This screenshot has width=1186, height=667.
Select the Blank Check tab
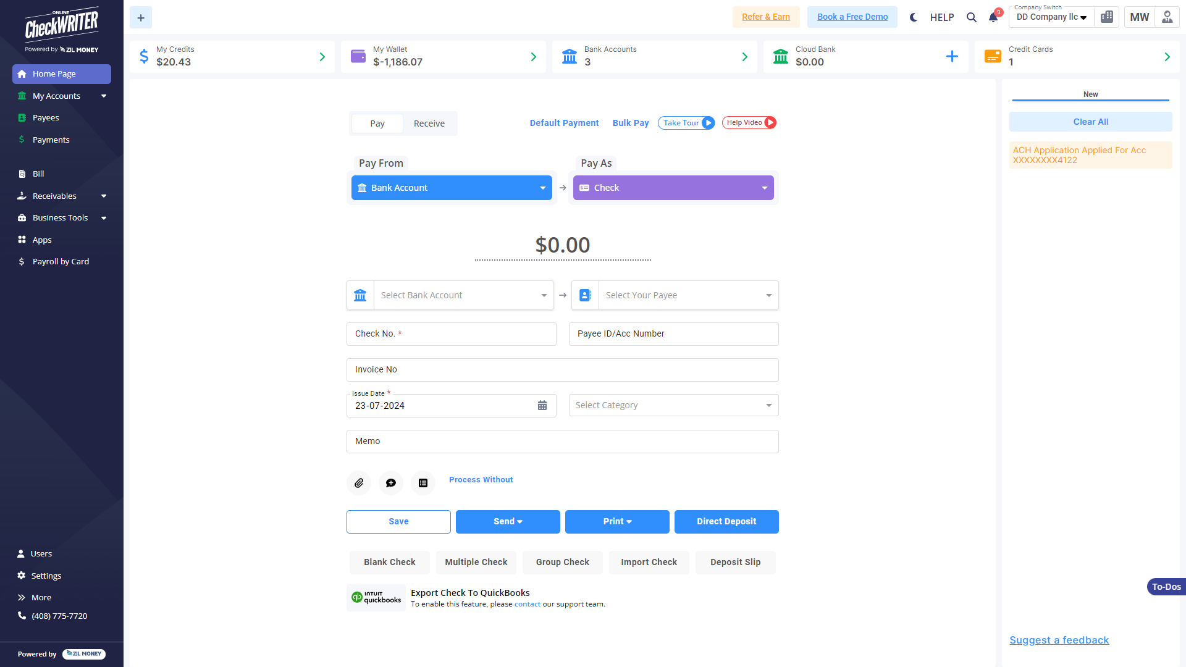click(x=389, y=562)
